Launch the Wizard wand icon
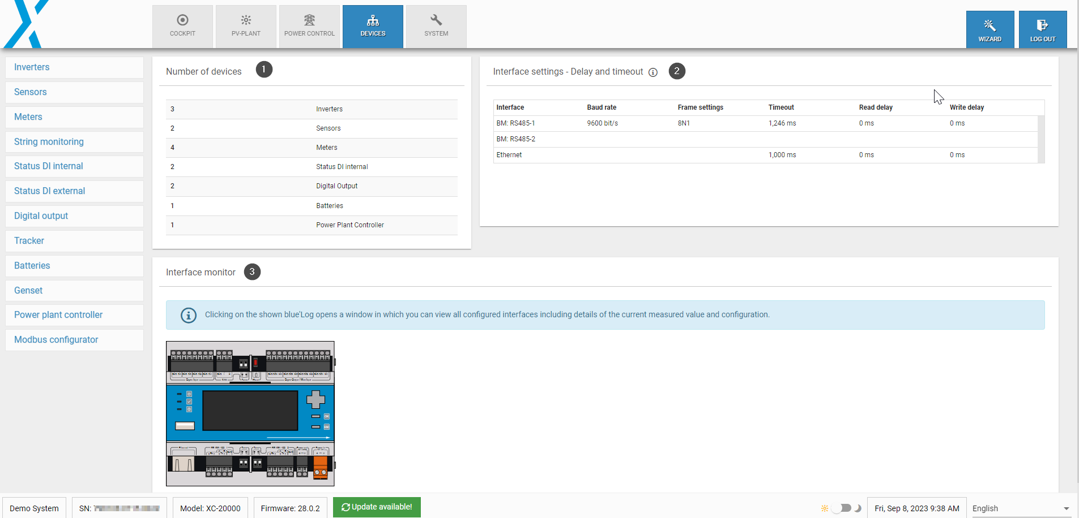 990,25
